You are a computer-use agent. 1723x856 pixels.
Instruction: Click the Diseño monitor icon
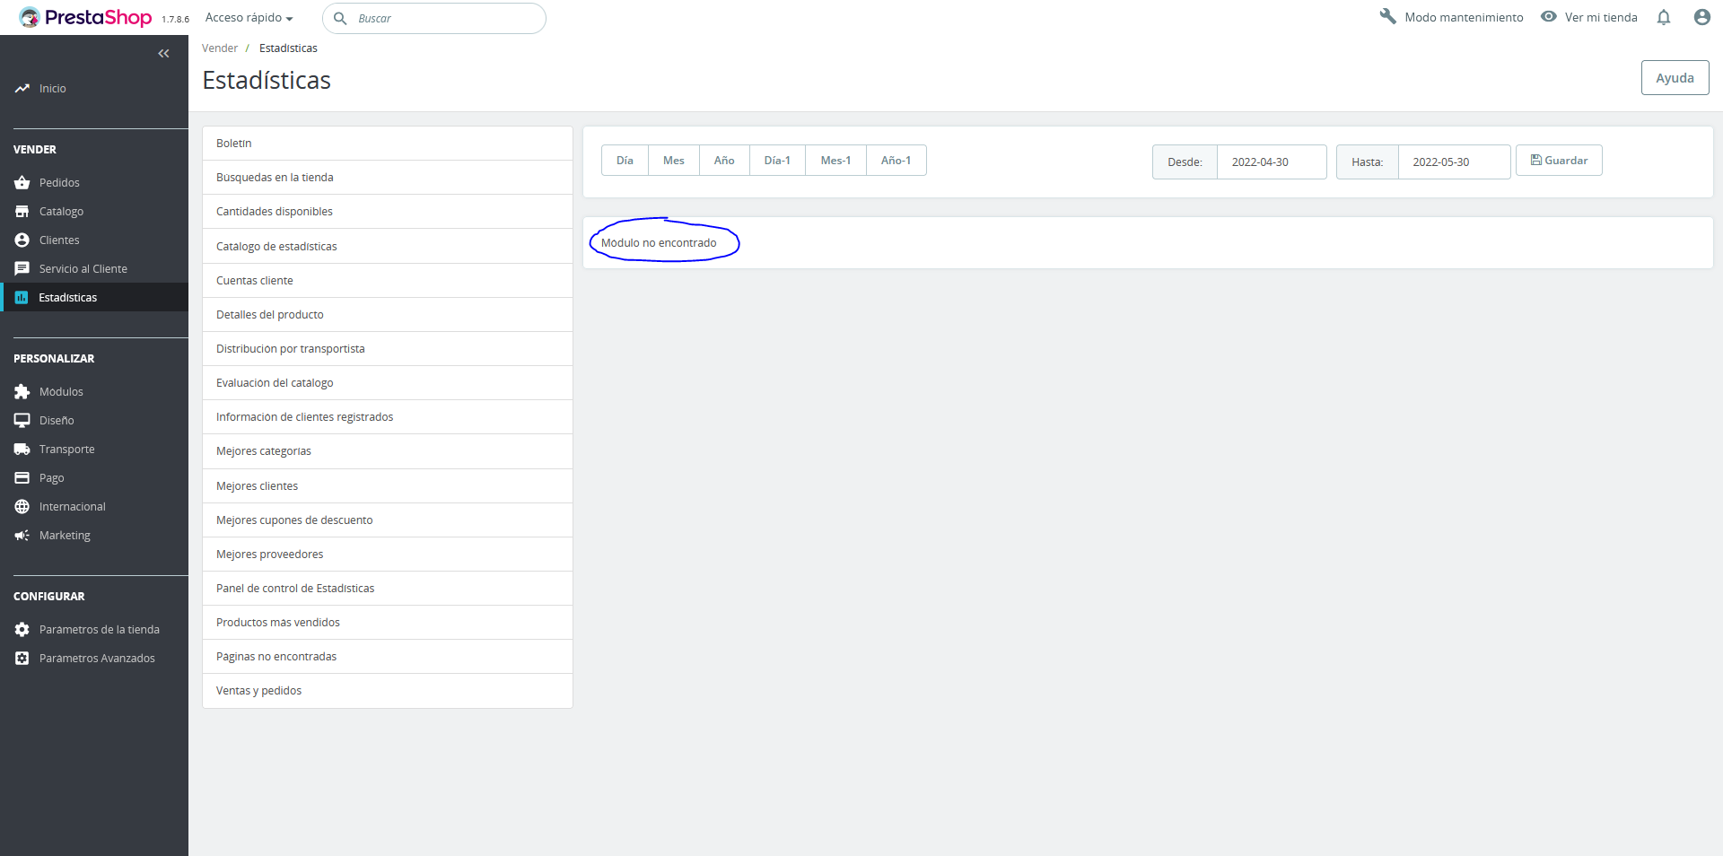pyautogui.click(x=22, y=421)
